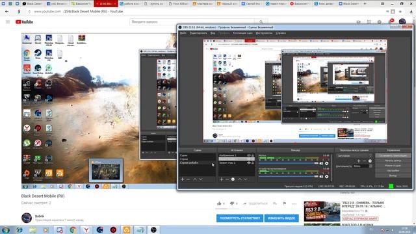Adjust first mixer channel volume slider
Image resolution: width=416 pixels, height=234 pixels.
pyautogui.click(x=289, y=163)
